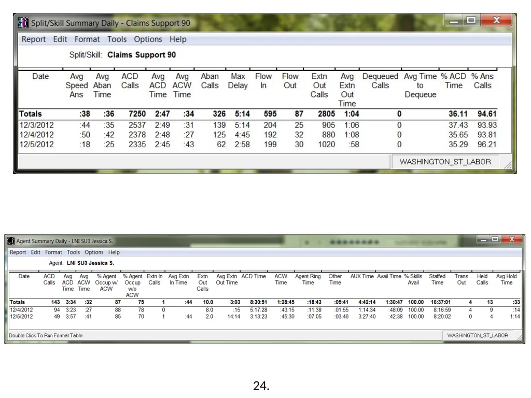Click the Avg Aban Time column header
The width and height of the screenshot is (531, 398).
pyautogui.click(x=102, y=86)
